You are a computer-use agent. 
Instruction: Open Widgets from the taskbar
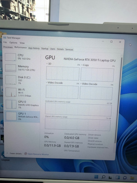point(118,178)
